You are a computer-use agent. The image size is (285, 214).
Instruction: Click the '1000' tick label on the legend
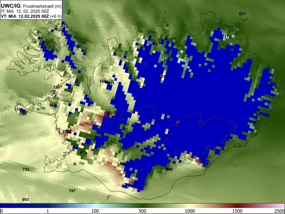[x=190, y=211]
